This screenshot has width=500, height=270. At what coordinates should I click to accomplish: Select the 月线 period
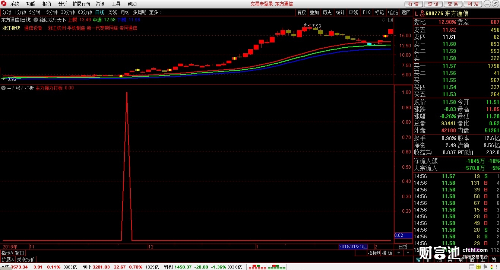(x=125, y=12)
